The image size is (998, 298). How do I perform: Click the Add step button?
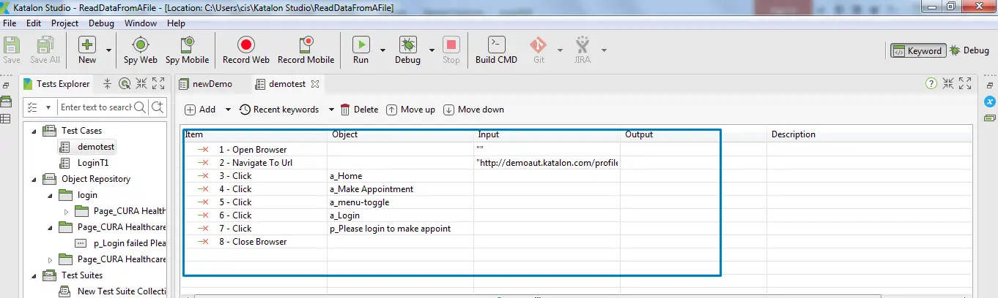point(201,110)
